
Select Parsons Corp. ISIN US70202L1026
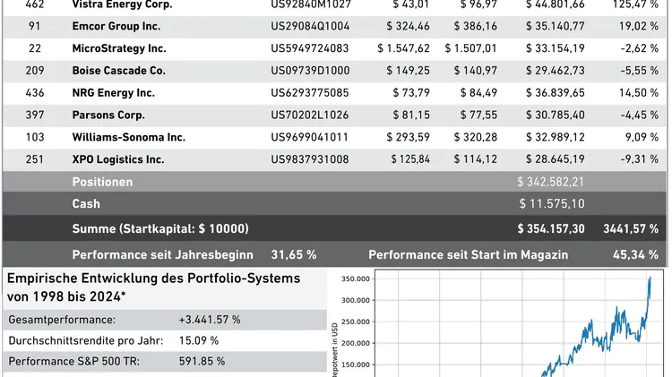[x=309, y=116]
